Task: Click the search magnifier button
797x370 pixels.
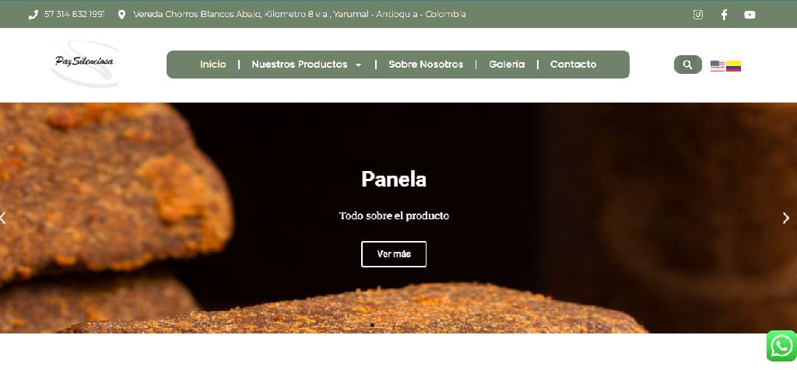Action: [x=688, y=65]
